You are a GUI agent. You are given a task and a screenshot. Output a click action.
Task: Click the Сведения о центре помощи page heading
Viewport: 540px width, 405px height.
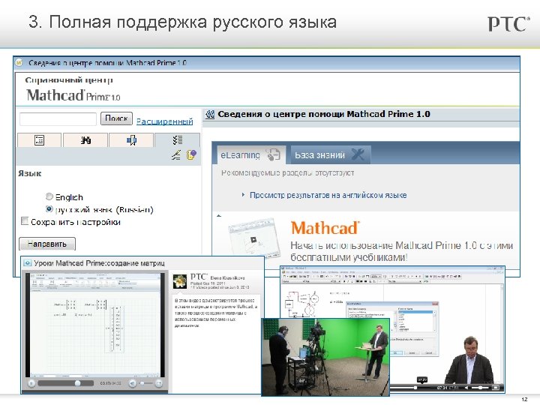pos(324,114)
